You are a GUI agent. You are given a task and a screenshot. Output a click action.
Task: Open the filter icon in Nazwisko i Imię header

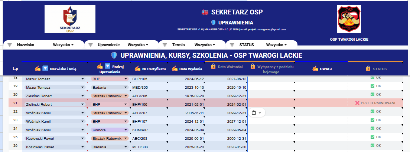45,69
